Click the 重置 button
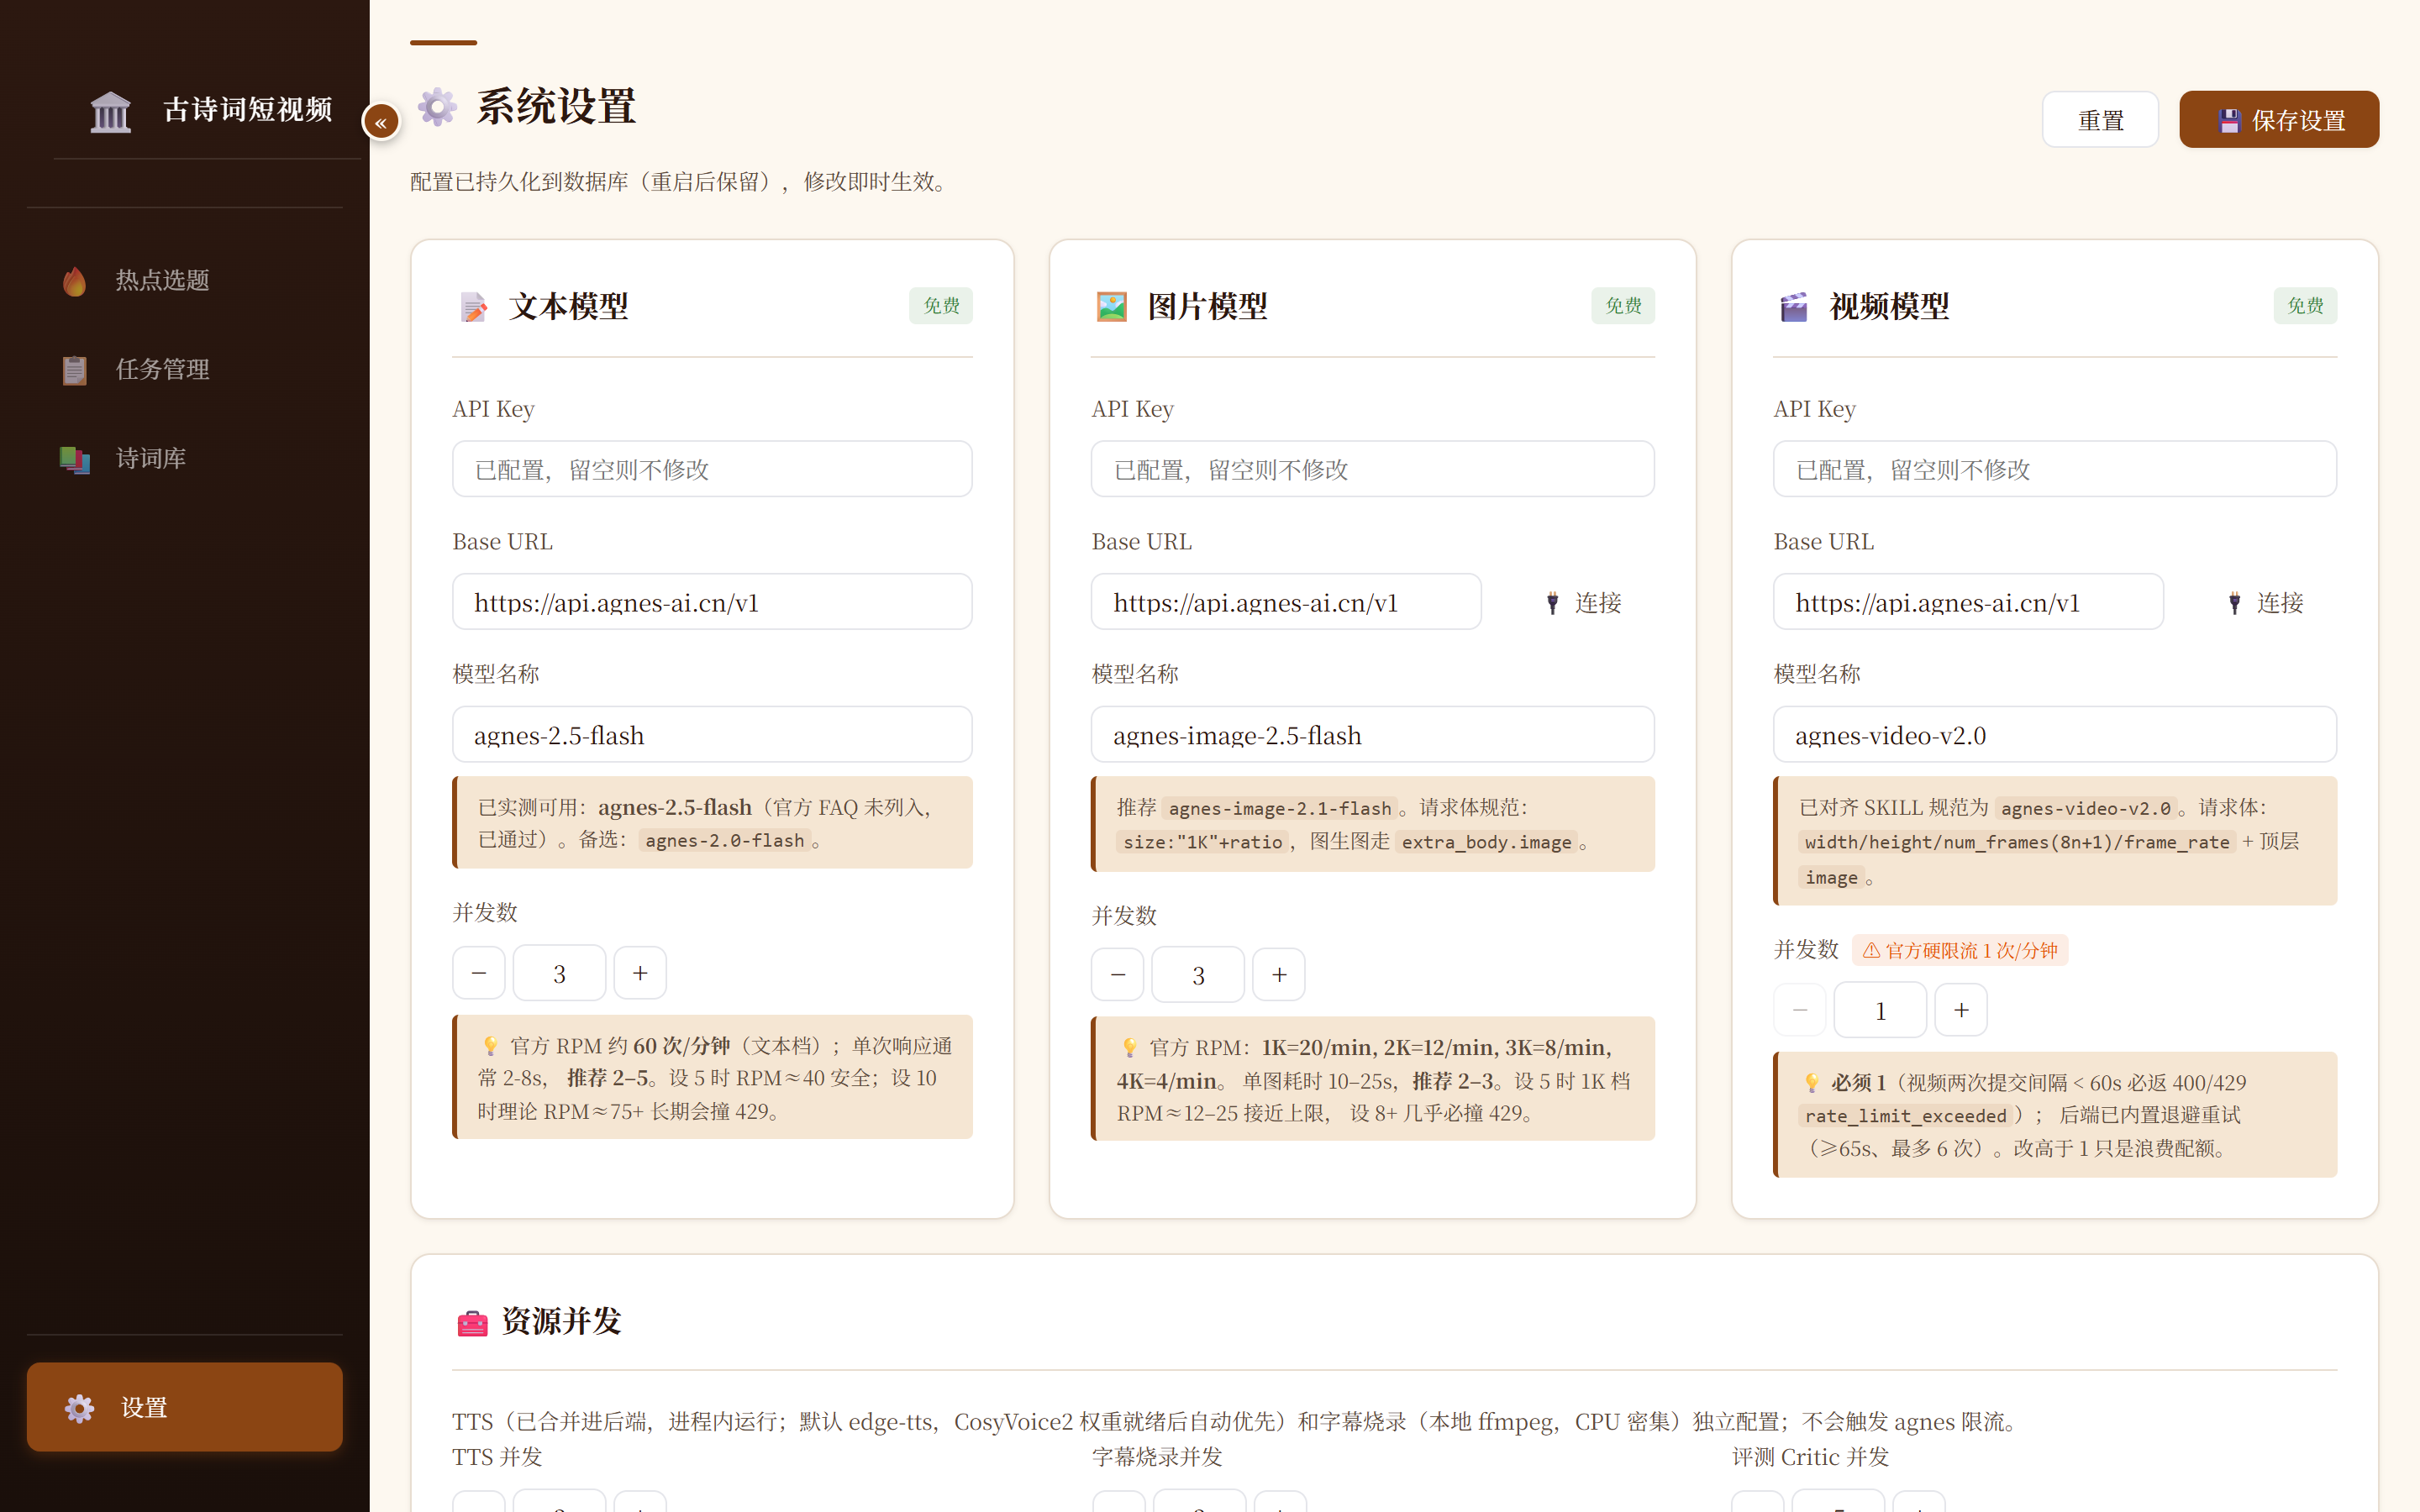This screenshot has height=1512, width=2420. (2100, 120)
